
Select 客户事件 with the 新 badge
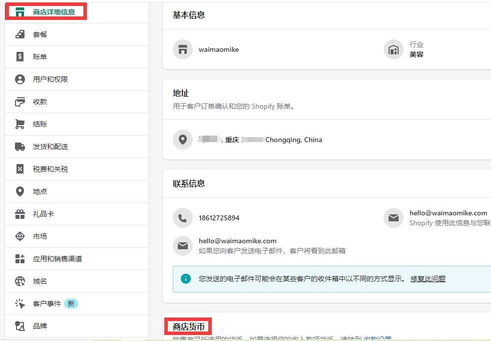(x=47, y=304)
